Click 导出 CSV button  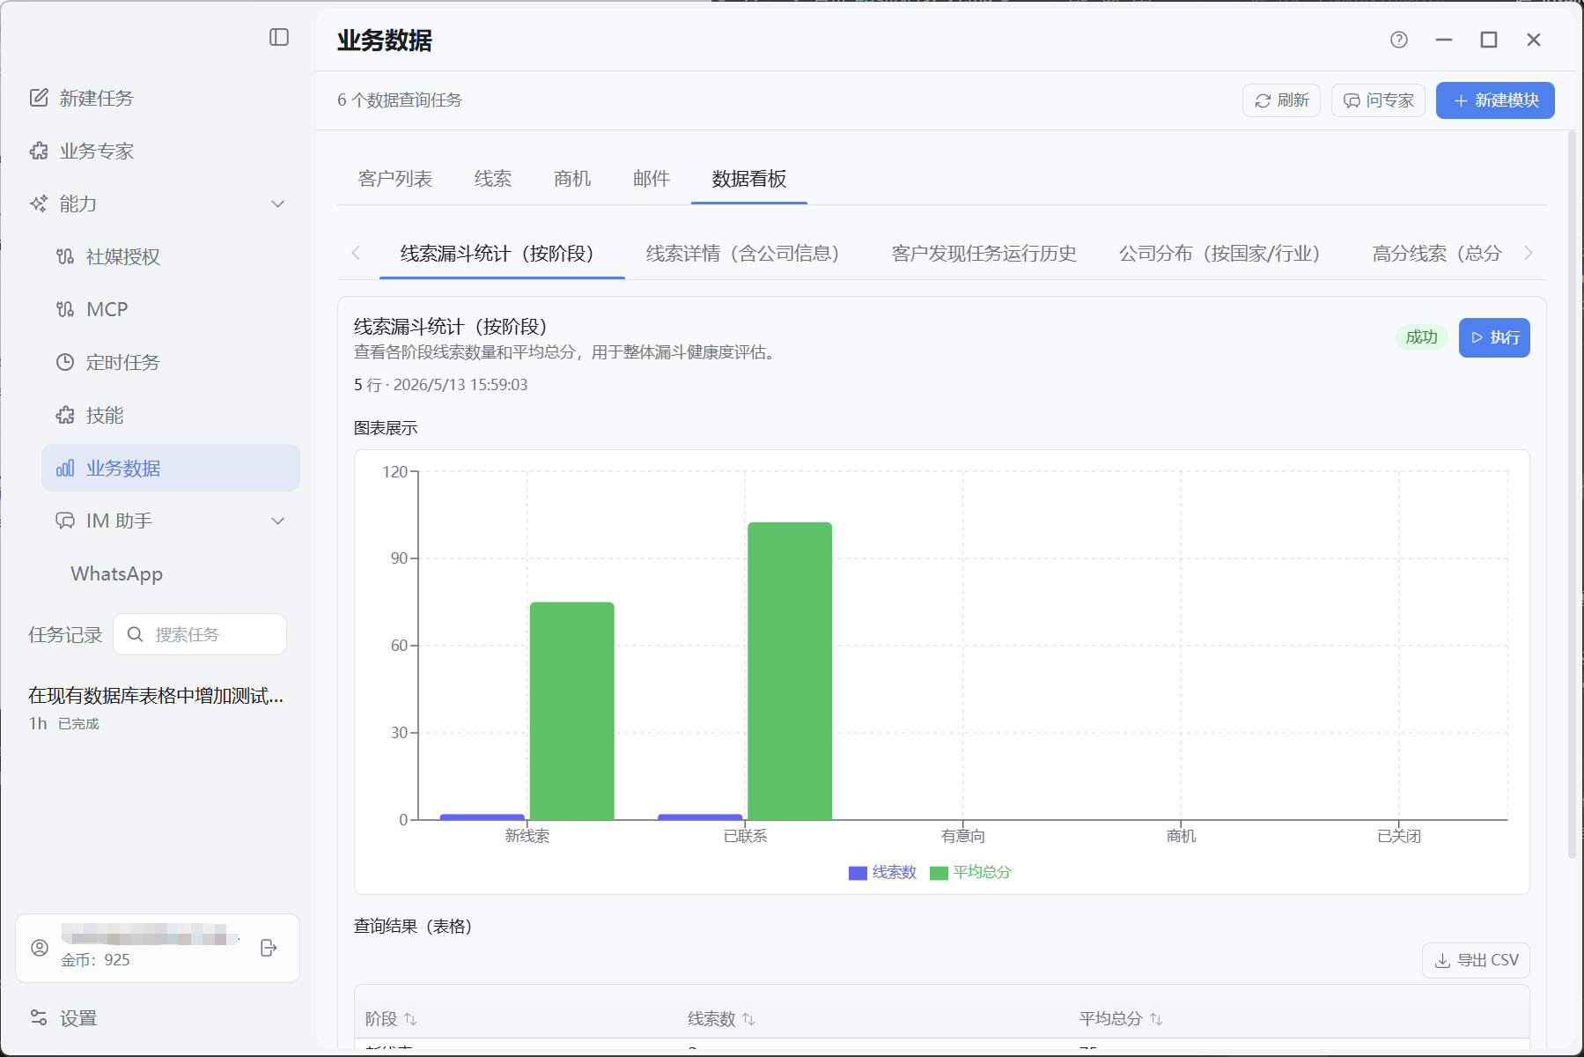point(1476,960)
